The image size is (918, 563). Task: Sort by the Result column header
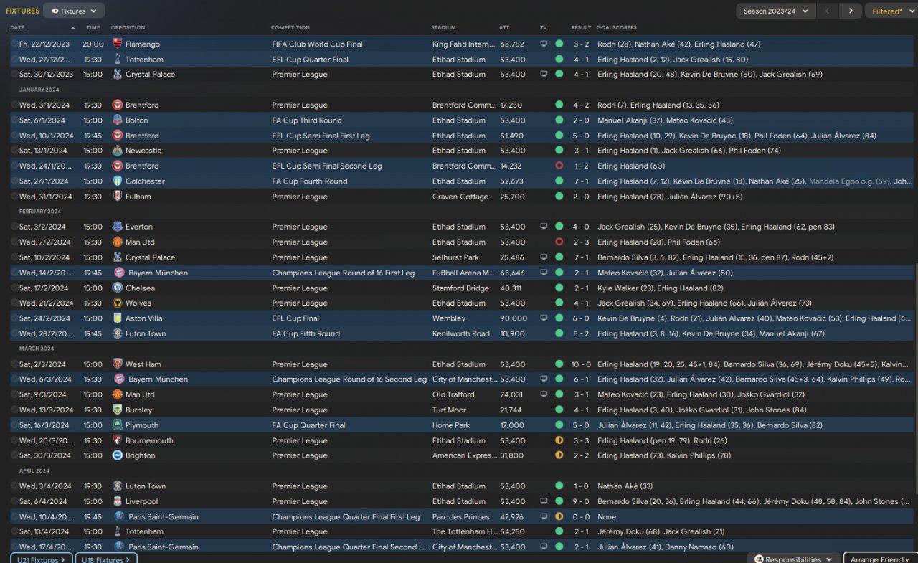(581, 28)
